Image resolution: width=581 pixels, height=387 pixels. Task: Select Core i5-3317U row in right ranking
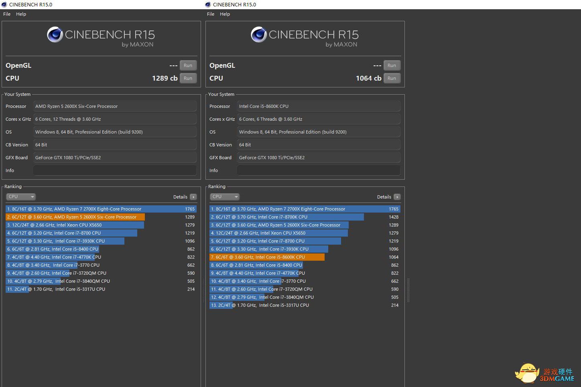[x=305, y=305]
